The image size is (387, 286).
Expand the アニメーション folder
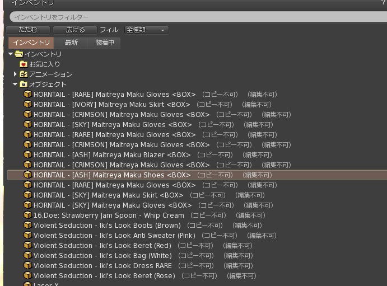click(x=16, y=74)
